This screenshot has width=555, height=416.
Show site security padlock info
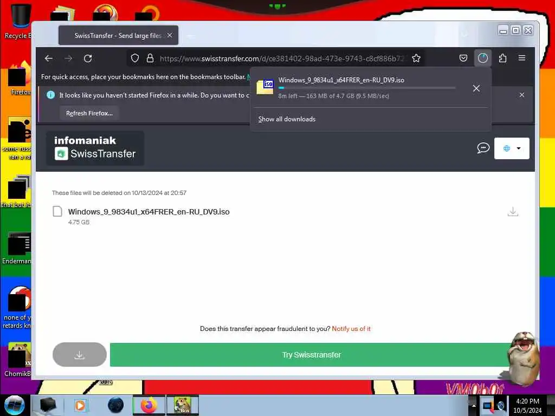[150, 58]
